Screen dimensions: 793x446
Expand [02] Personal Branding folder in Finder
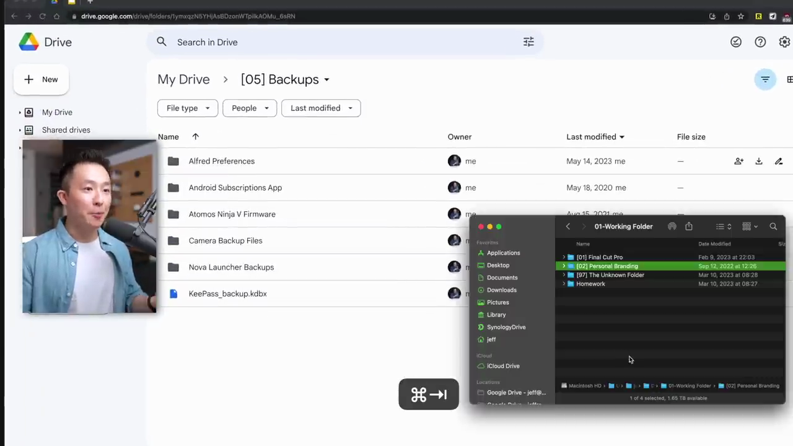pos(564,266)
